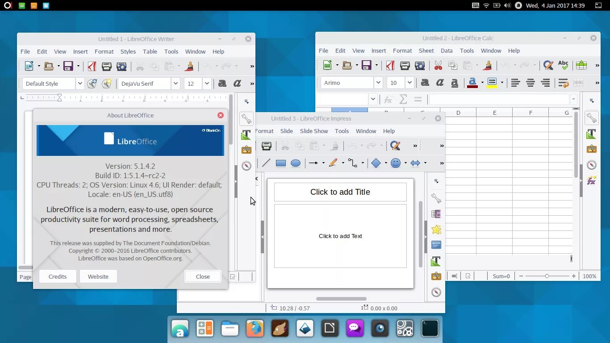Open the Data menu in Calc
This screenshot has height=343, width=610.
[x=447, y=50]
